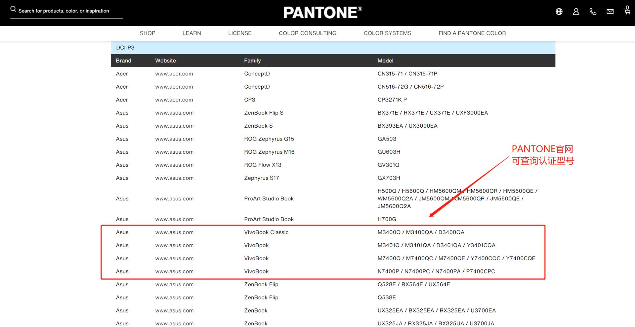635x327 pixels.
Task: Open www.asus.com in the H700G row
Action: 174,220
